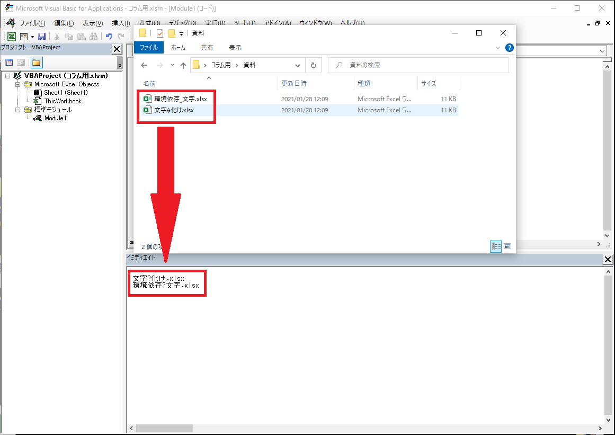Click the View Microsoft Excel toolbar icon
Screen dimensions: 615x435
[x=12, y=37]
